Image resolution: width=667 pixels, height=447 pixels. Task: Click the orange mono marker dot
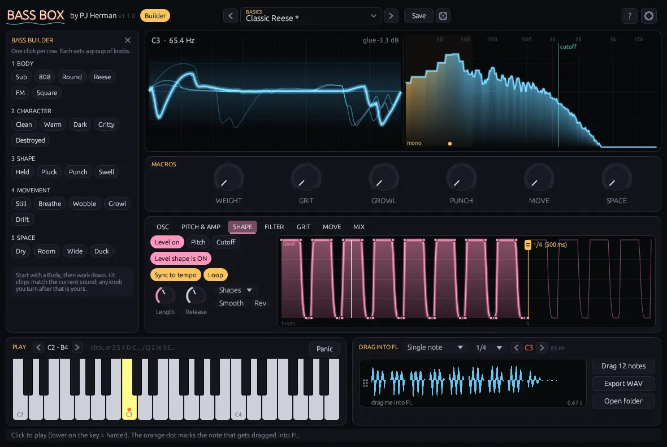point(449,144)
